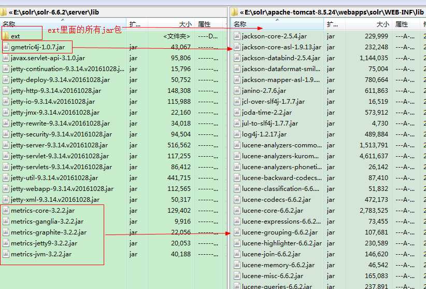Click the janino-2.7.6.jar file icon
Image resolution: width=426 pixels, height=289 pixels.
(x=237, y=90)
